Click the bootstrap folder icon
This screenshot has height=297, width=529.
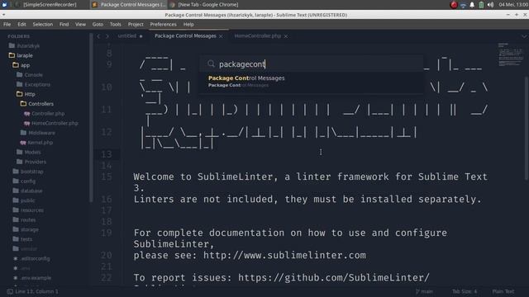16,172
